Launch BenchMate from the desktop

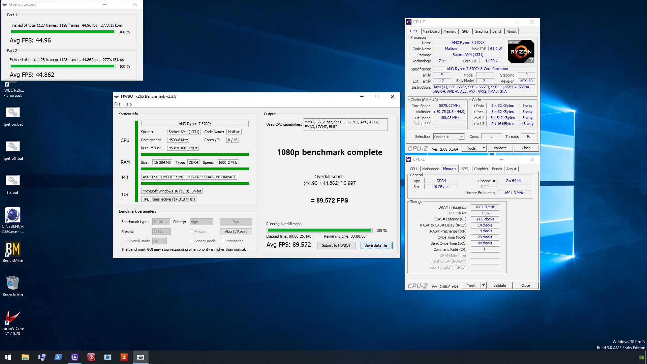(12, 252)
